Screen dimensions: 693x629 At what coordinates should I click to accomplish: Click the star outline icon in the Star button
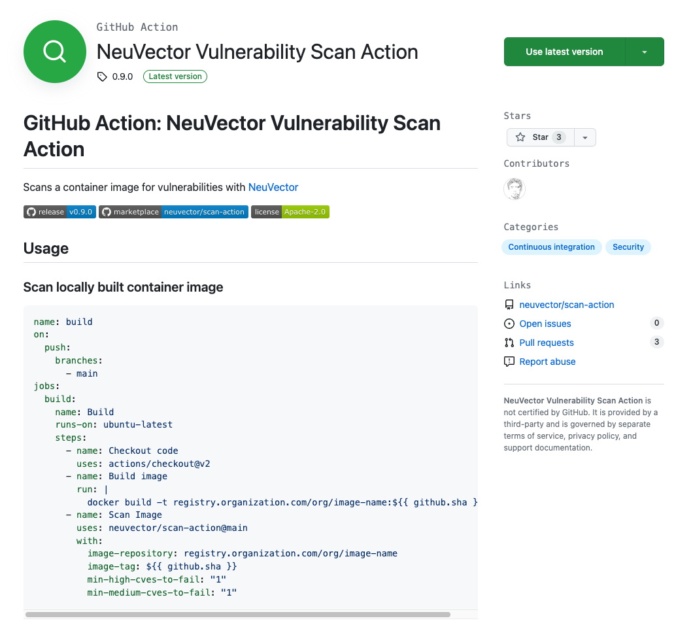tap(520, 137)
